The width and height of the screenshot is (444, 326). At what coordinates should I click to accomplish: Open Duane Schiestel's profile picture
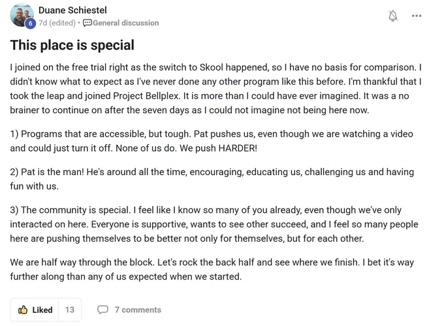(22, 14)
